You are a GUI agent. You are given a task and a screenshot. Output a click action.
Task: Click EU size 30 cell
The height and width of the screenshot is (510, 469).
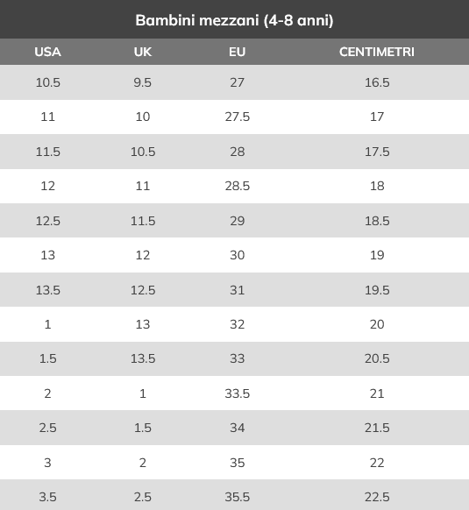tap(238, 255)
